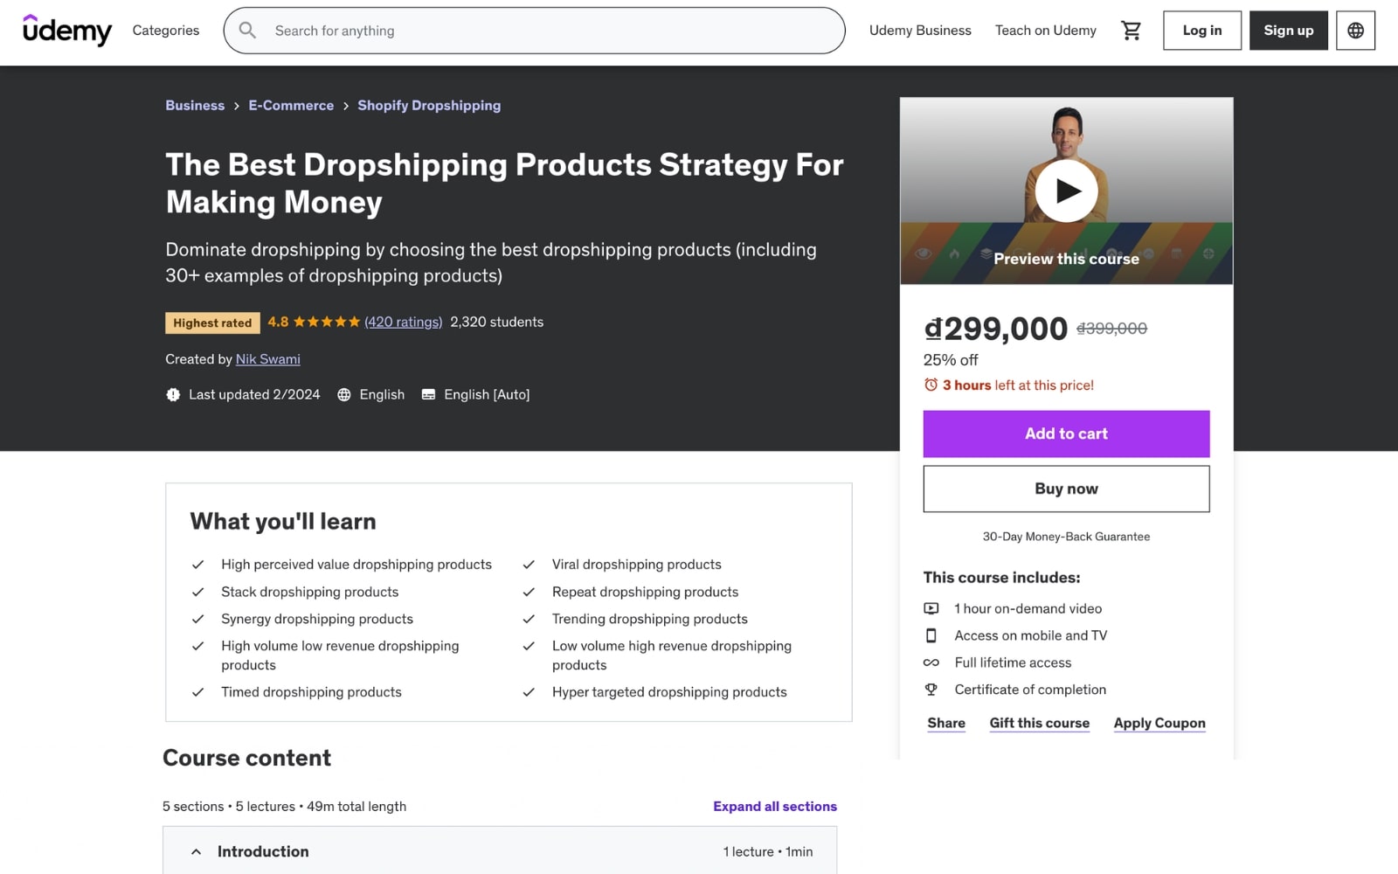Click 'Trending dropshipping products' item
The height and width of the screenshot is (874, 1398).
click(650, 619)
